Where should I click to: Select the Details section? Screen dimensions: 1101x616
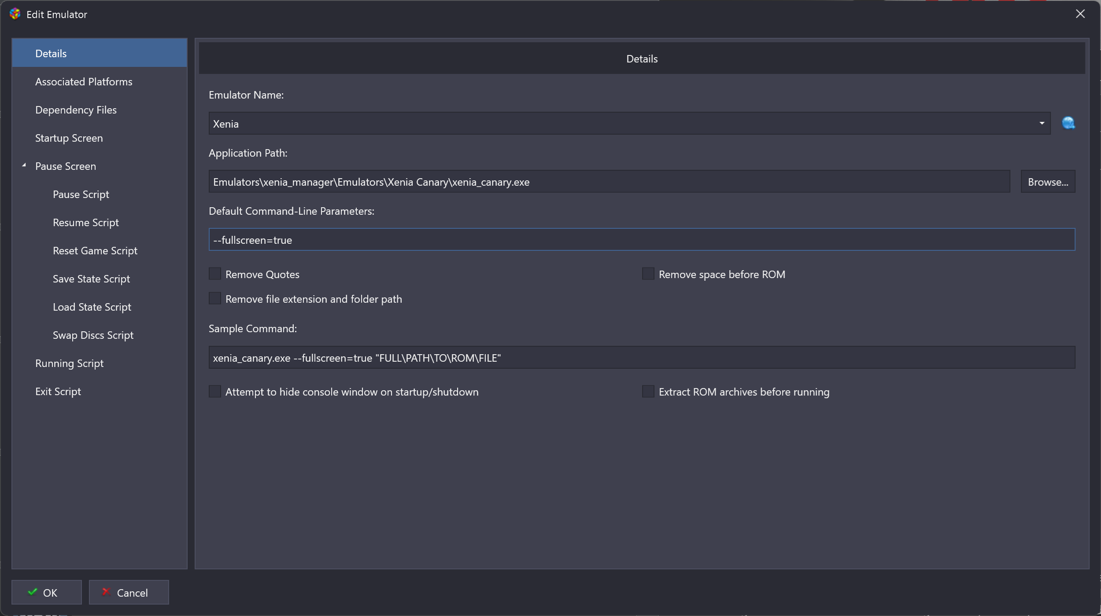(100, 53)
